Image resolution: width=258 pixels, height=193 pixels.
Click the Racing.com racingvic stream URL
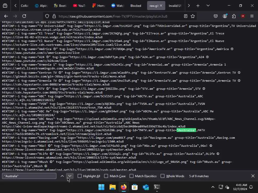point(63,141)
